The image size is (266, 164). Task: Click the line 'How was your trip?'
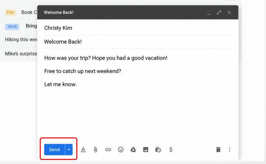[x=68, y=58]
